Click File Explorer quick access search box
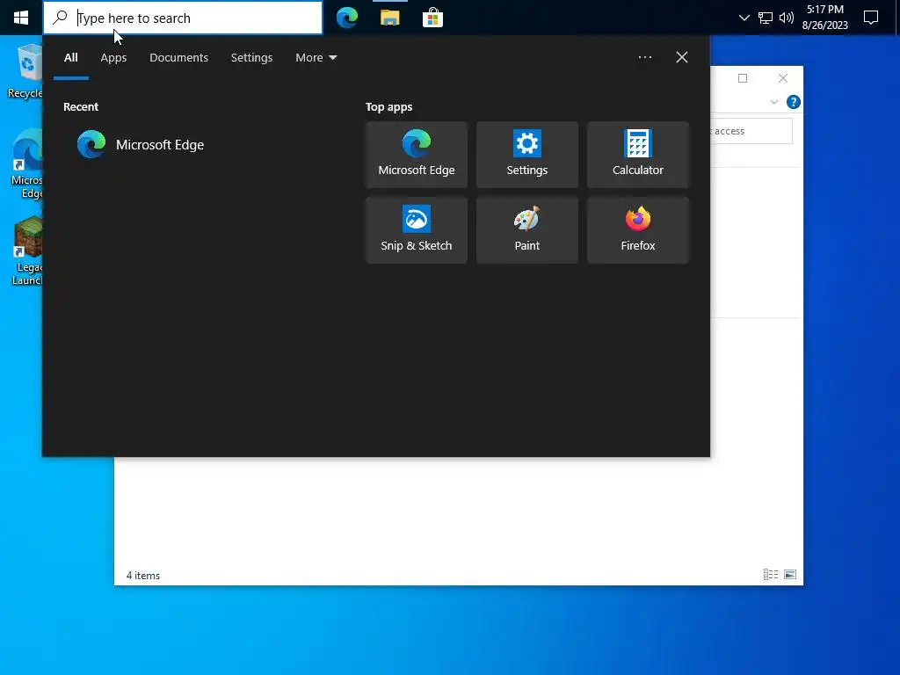 tap(751, 131)
